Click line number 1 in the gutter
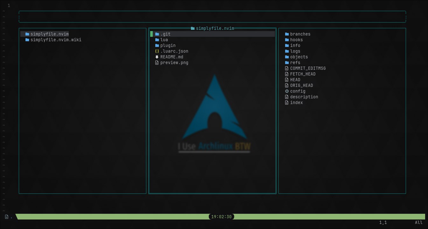Viewport: 428px width, 229px height. pyautogui.click(x=9, y=5)
